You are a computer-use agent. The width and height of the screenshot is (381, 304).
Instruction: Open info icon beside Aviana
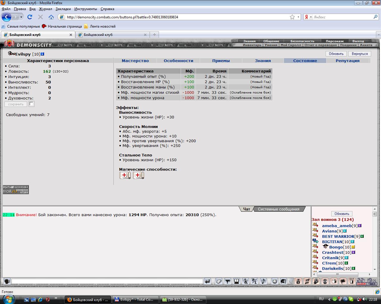point(345,231)
